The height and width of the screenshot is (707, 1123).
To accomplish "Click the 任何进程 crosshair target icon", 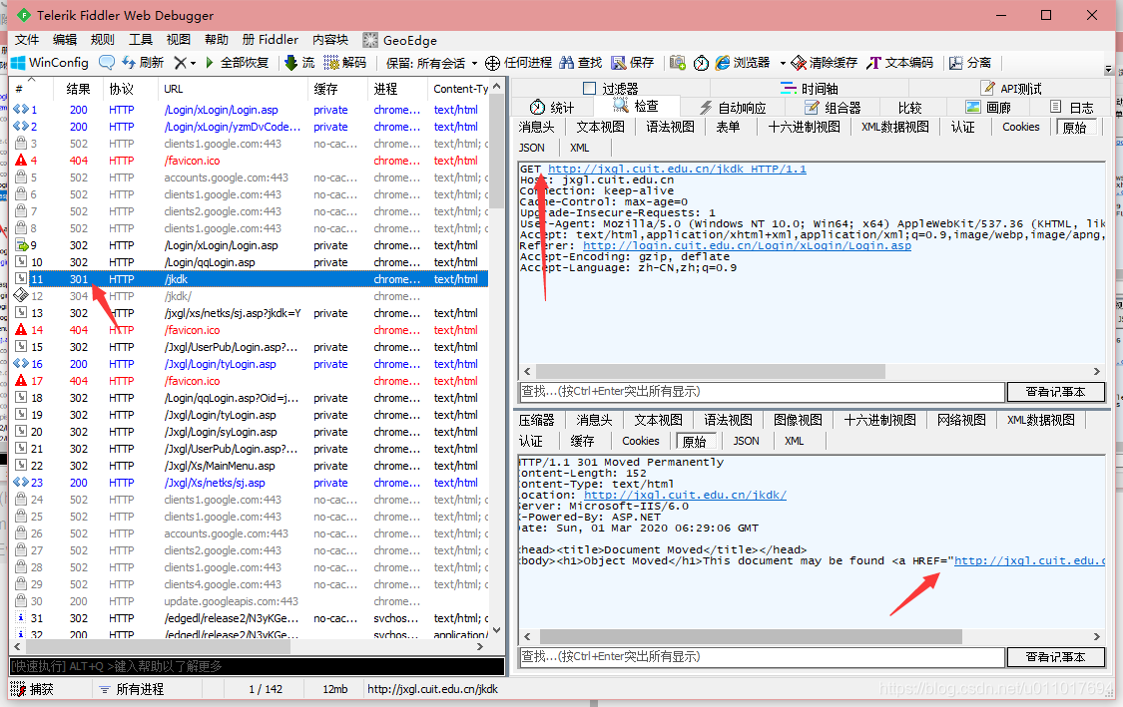I will (x=493, y=63).
